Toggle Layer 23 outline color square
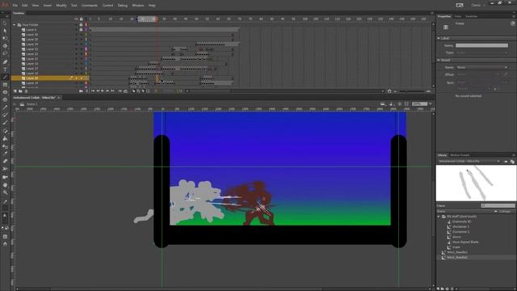This screenshot has width=517, height=291. coord(86,49)
